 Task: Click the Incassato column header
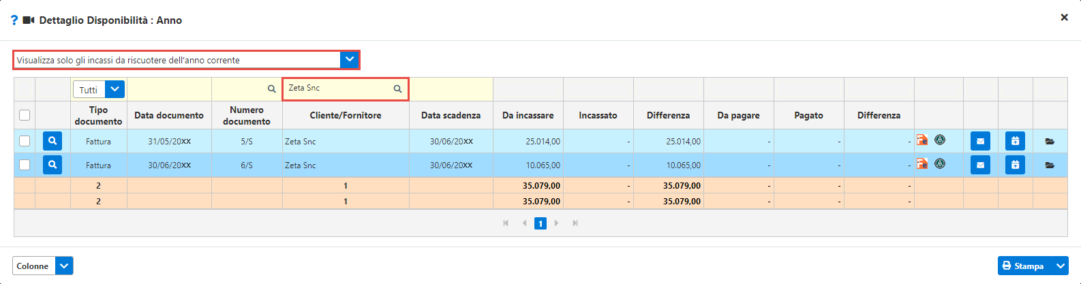pyautogui.click(x=598, y=115)
